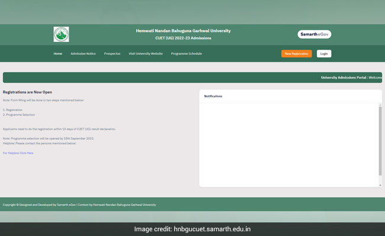Click the CUET (UG) 2022-23 Admissions subtitle
This screenshot has width=385, height=236.
[182, 38]
